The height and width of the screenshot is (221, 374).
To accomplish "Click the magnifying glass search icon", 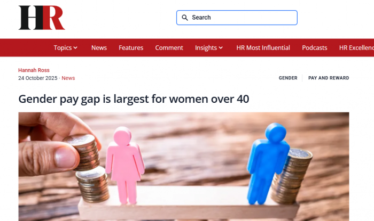I will [x=185, y=18].
